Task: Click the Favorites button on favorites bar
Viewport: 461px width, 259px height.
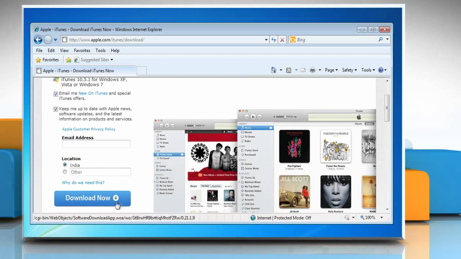Action: click(47, 60)
